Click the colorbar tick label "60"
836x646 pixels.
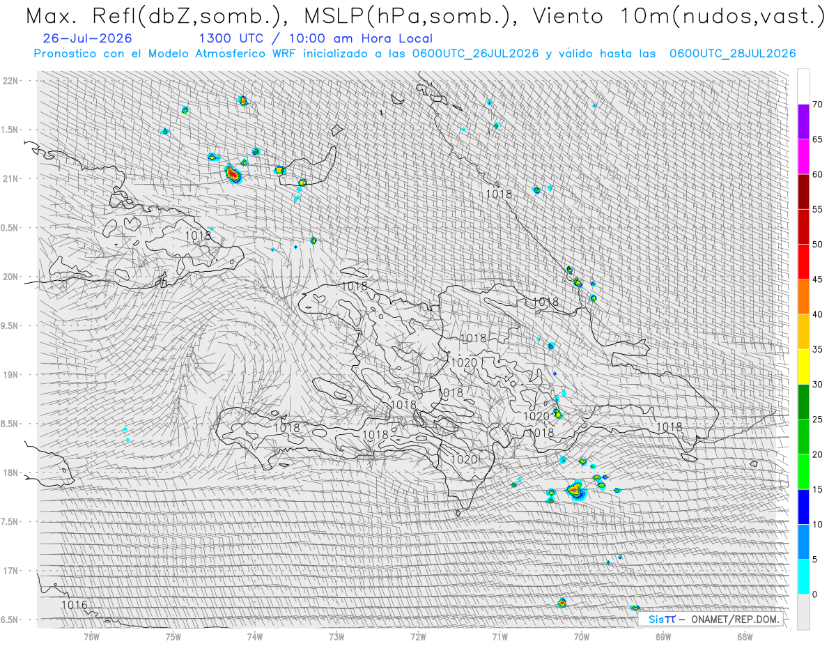818,174
